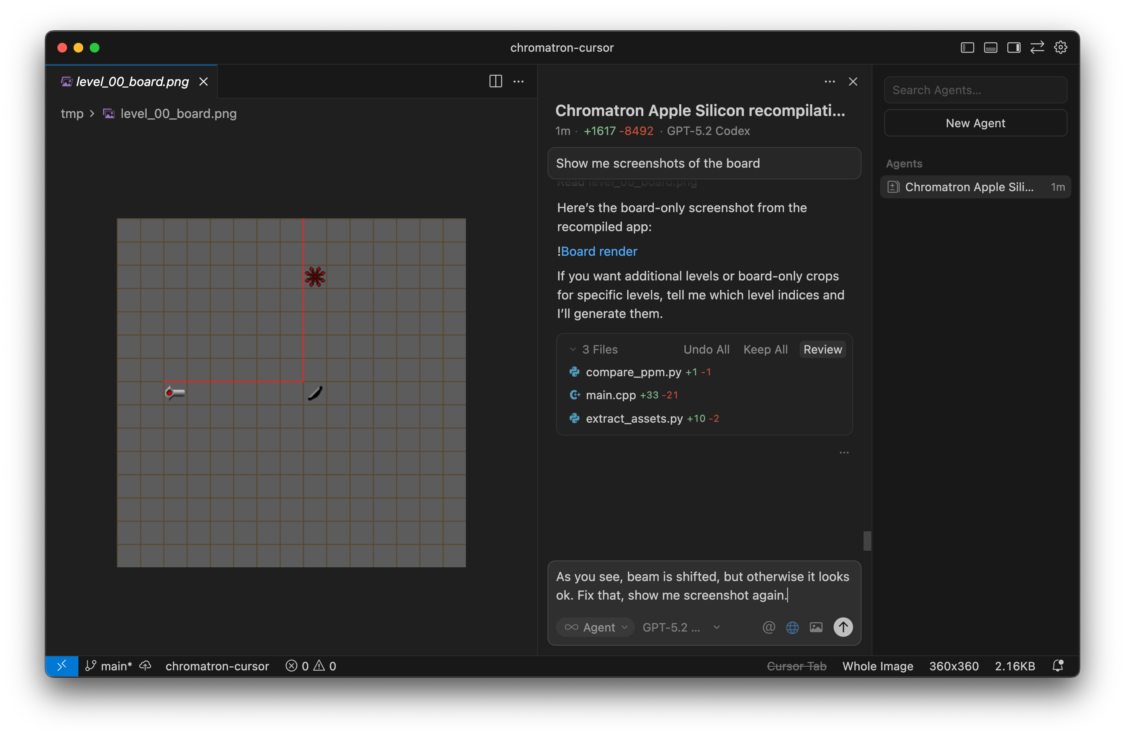This screenshot has width=1125, height=737.
Task: Collapse the 3 Files changes list
Action: coord(573,350)
